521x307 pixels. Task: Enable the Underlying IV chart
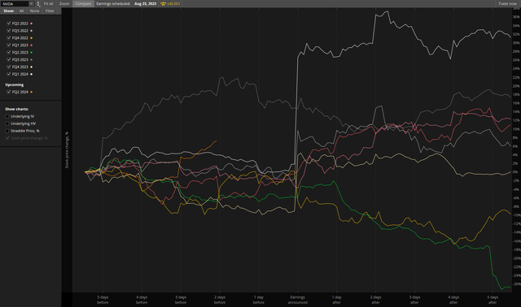pos(7,116)
